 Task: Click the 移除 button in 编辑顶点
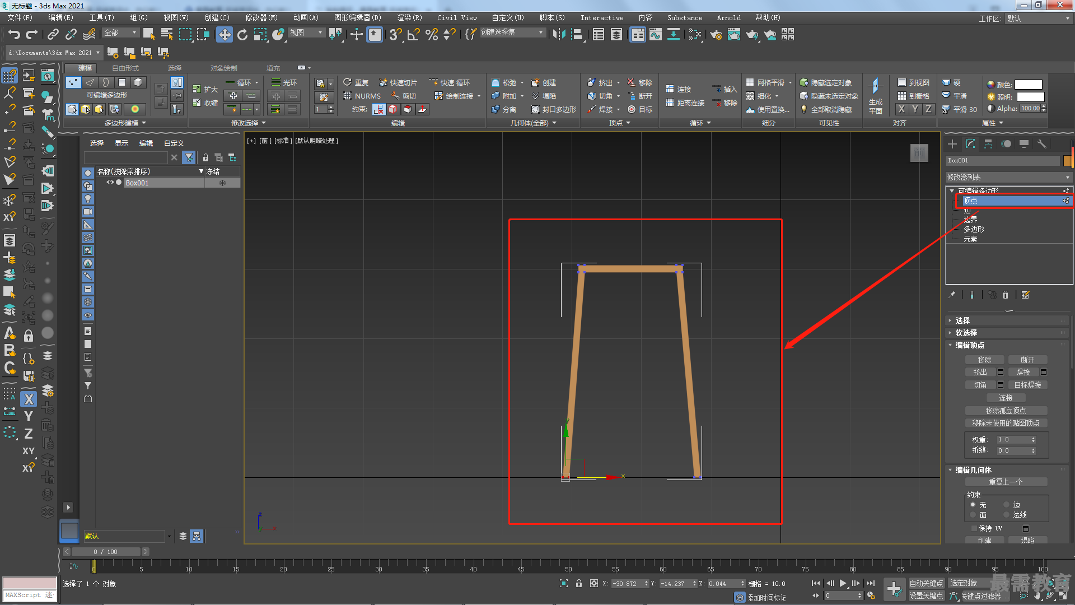tap(984, 360)
